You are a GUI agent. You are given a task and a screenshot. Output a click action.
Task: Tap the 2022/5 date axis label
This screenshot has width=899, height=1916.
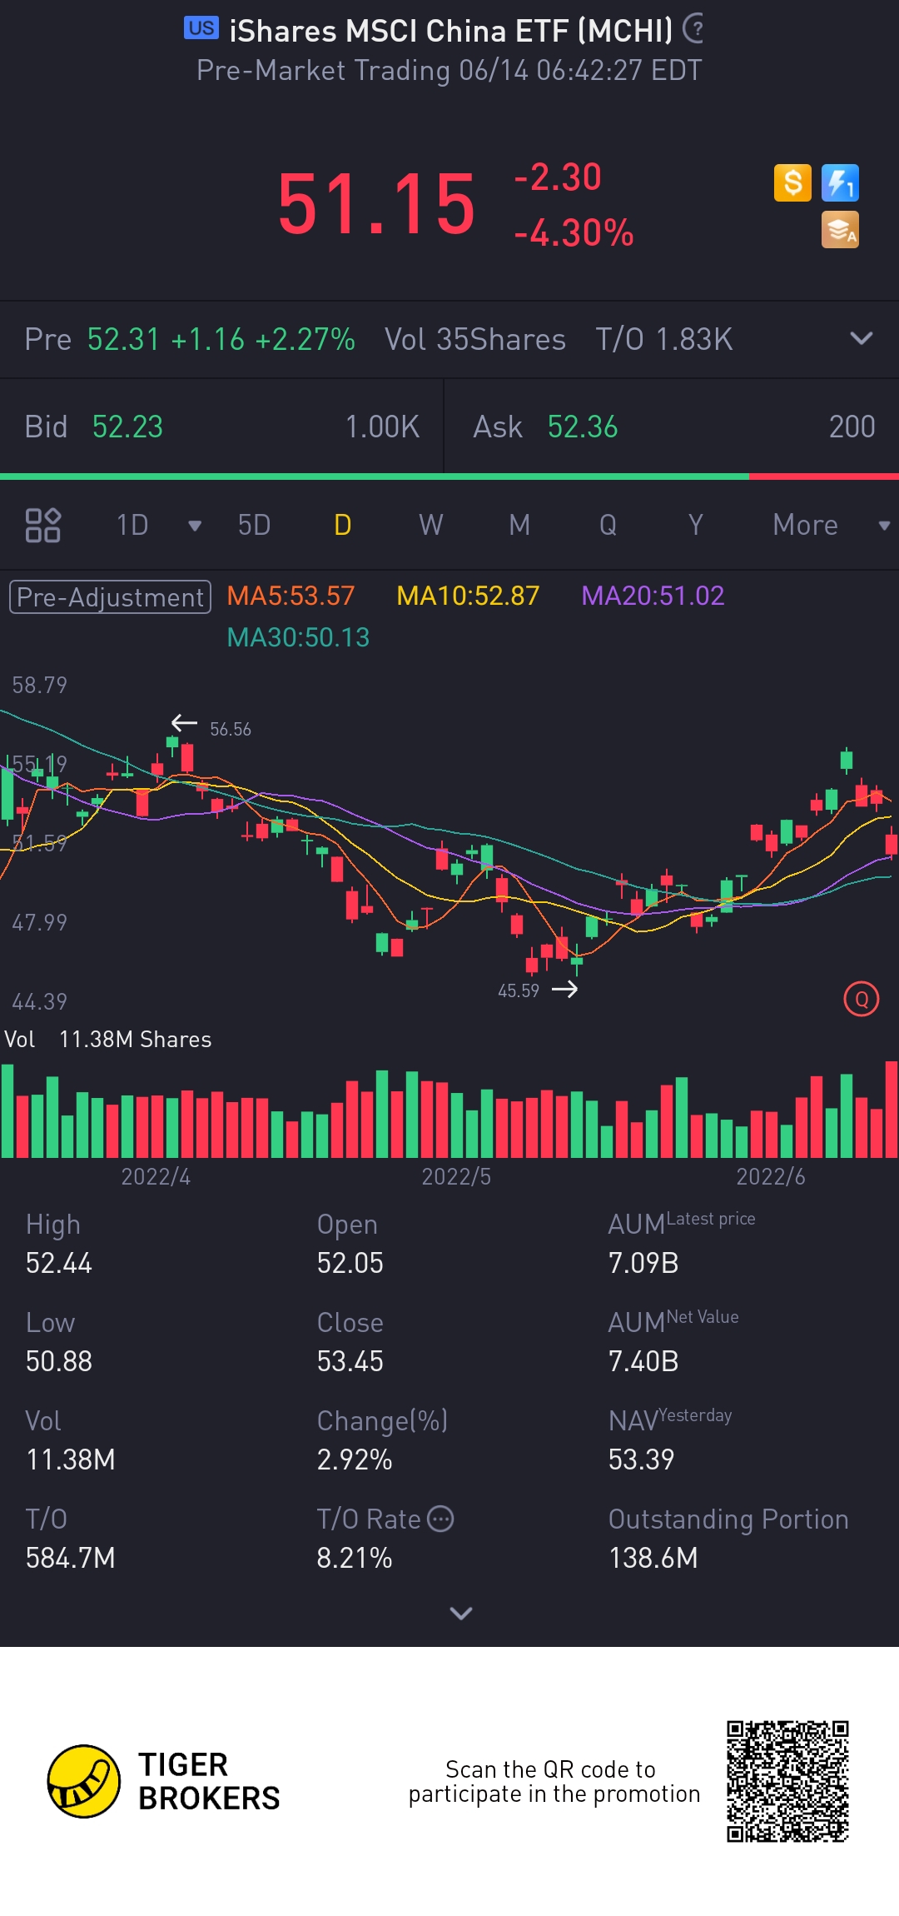click(456, 1176)
